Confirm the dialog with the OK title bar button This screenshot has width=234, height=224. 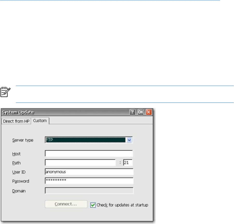tap(141, 112)
